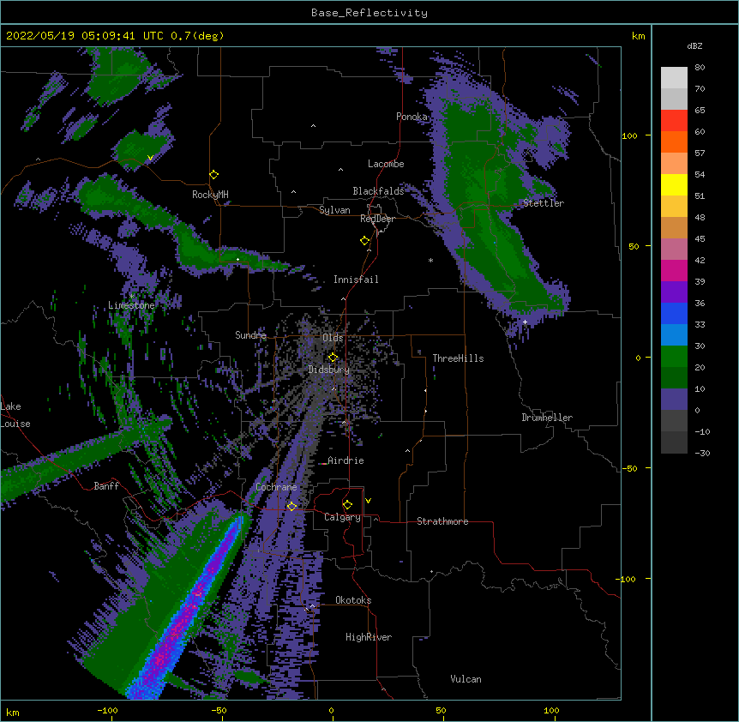Click the blue 36 dBZ legend swatch
The height and width of the screenshot is (722, 739).
point(674,313)
